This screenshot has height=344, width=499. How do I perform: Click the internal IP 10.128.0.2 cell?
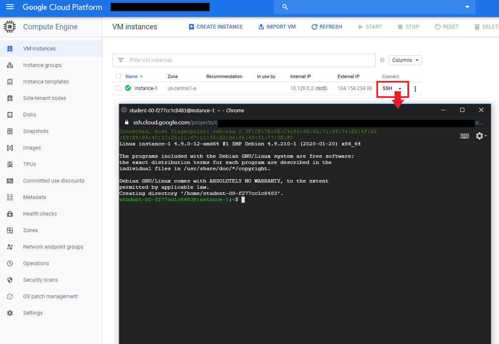pyautogui.click(x=308, y=88)
